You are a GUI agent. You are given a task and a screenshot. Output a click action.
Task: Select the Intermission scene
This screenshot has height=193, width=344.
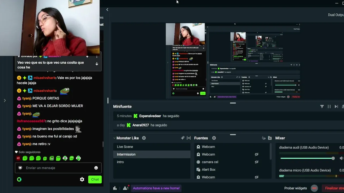coord(152,154)
